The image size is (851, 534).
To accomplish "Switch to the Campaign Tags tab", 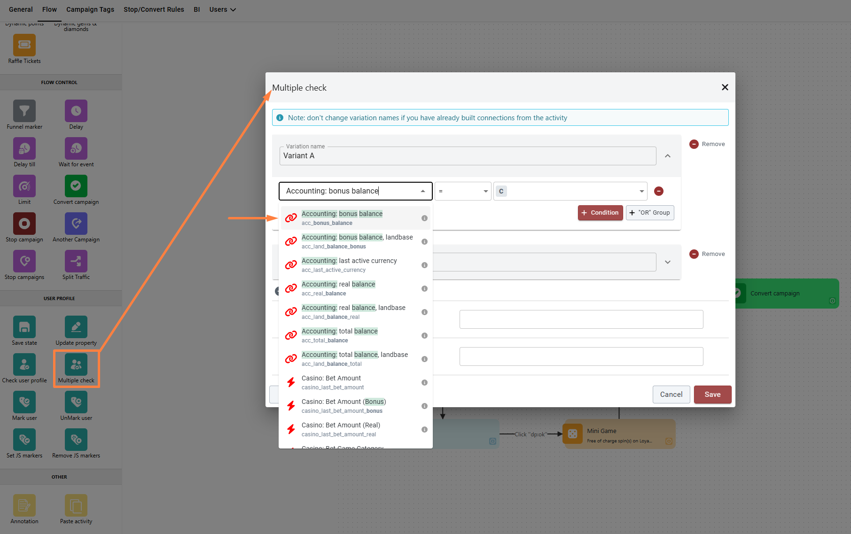I will [90, 9].
